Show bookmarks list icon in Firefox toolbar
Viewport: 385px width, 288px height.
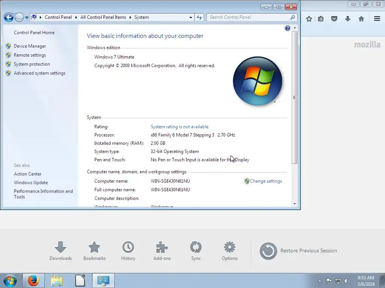321,19
